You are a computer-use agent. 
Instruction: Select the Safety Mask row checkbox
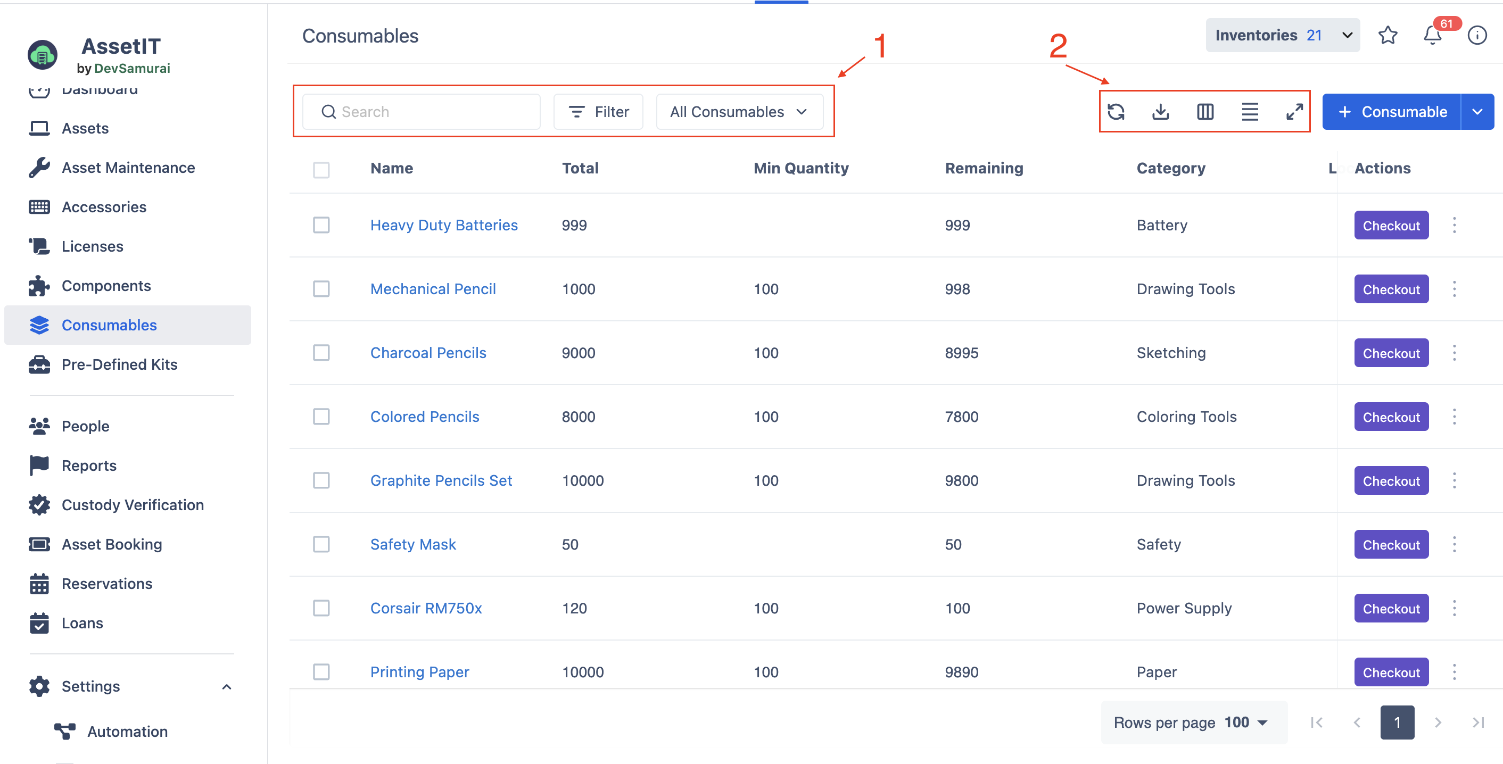(321, 544)
